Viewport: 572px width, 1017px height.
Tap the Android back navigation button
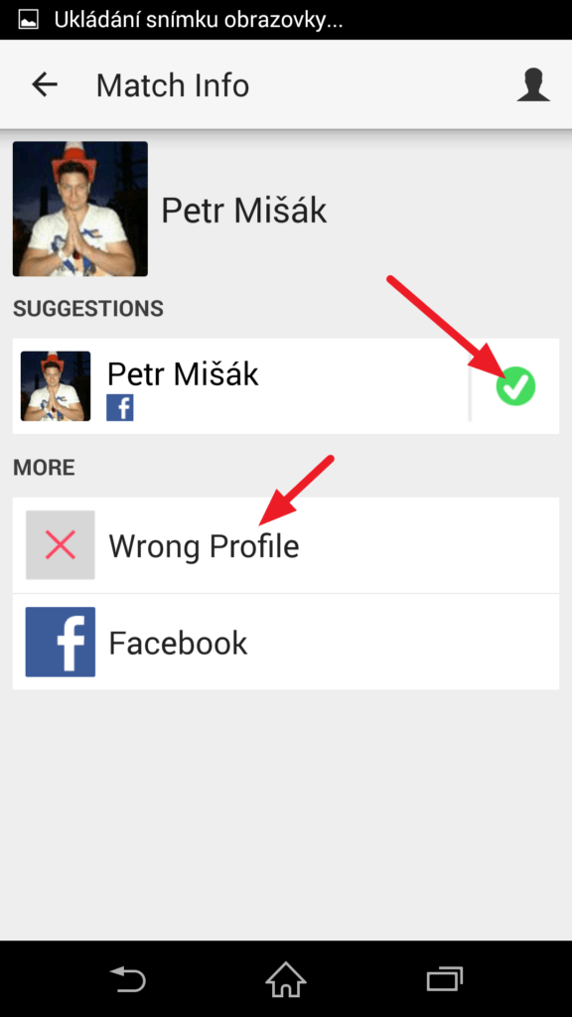coord(126,978)
